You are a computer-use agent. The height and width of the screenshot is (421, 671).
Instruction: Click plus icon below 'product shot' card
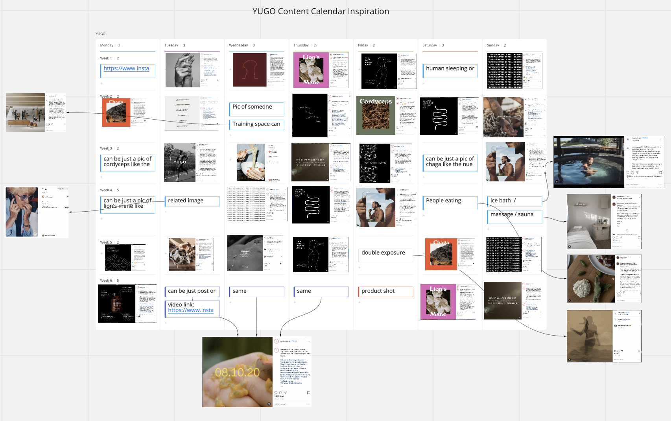[x=359, y=302]
